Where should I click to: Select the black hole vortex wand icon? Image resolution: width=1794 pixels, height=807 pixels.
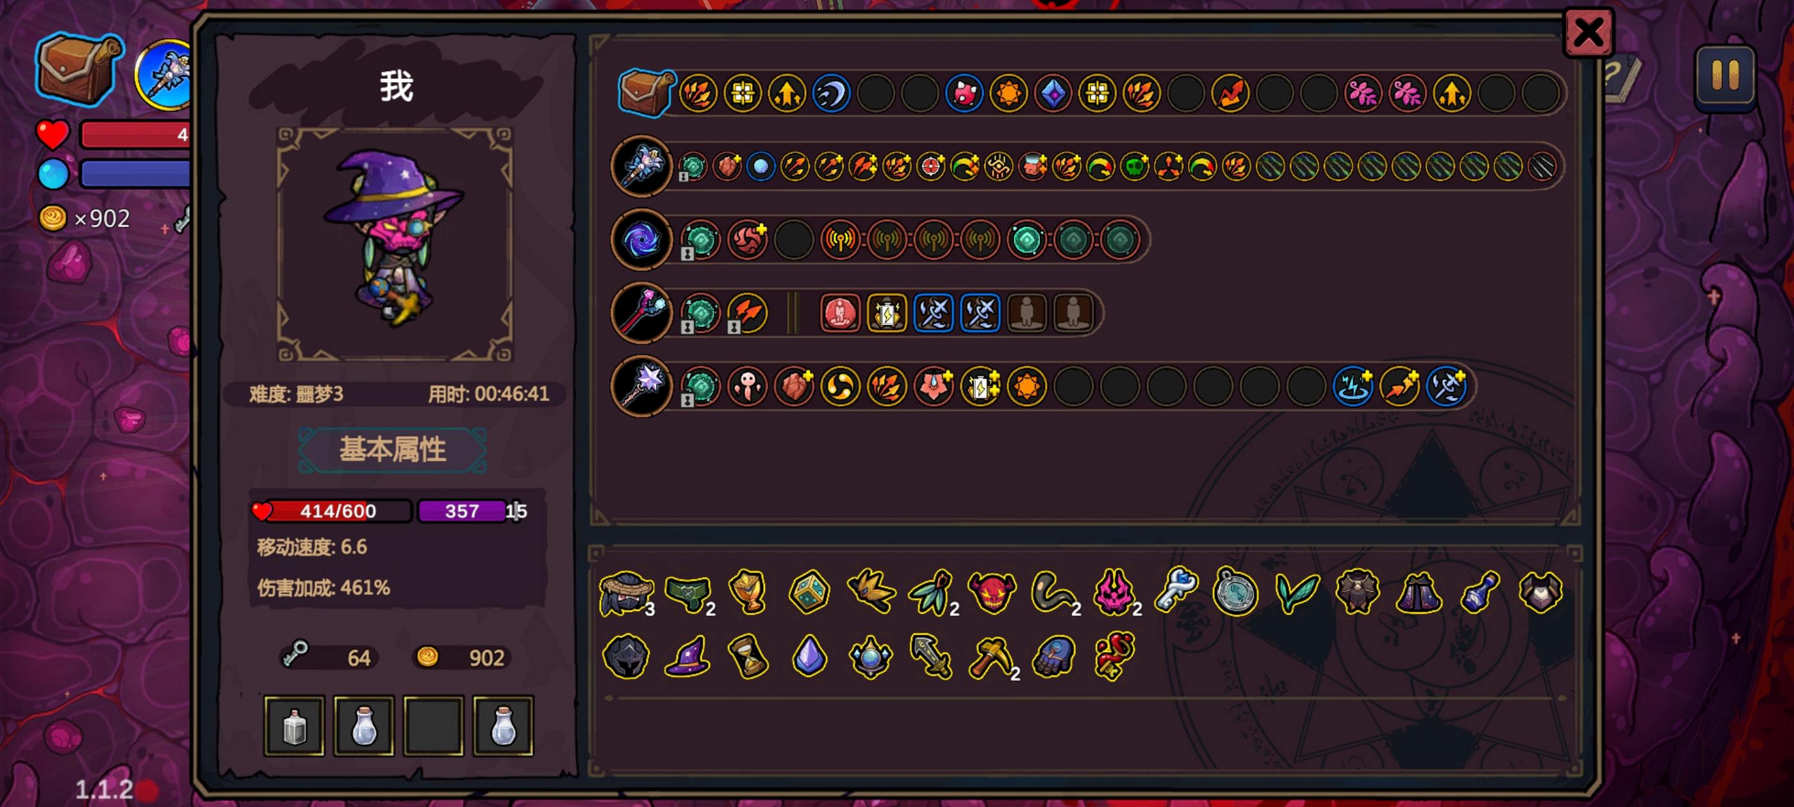tap(641, 240)
